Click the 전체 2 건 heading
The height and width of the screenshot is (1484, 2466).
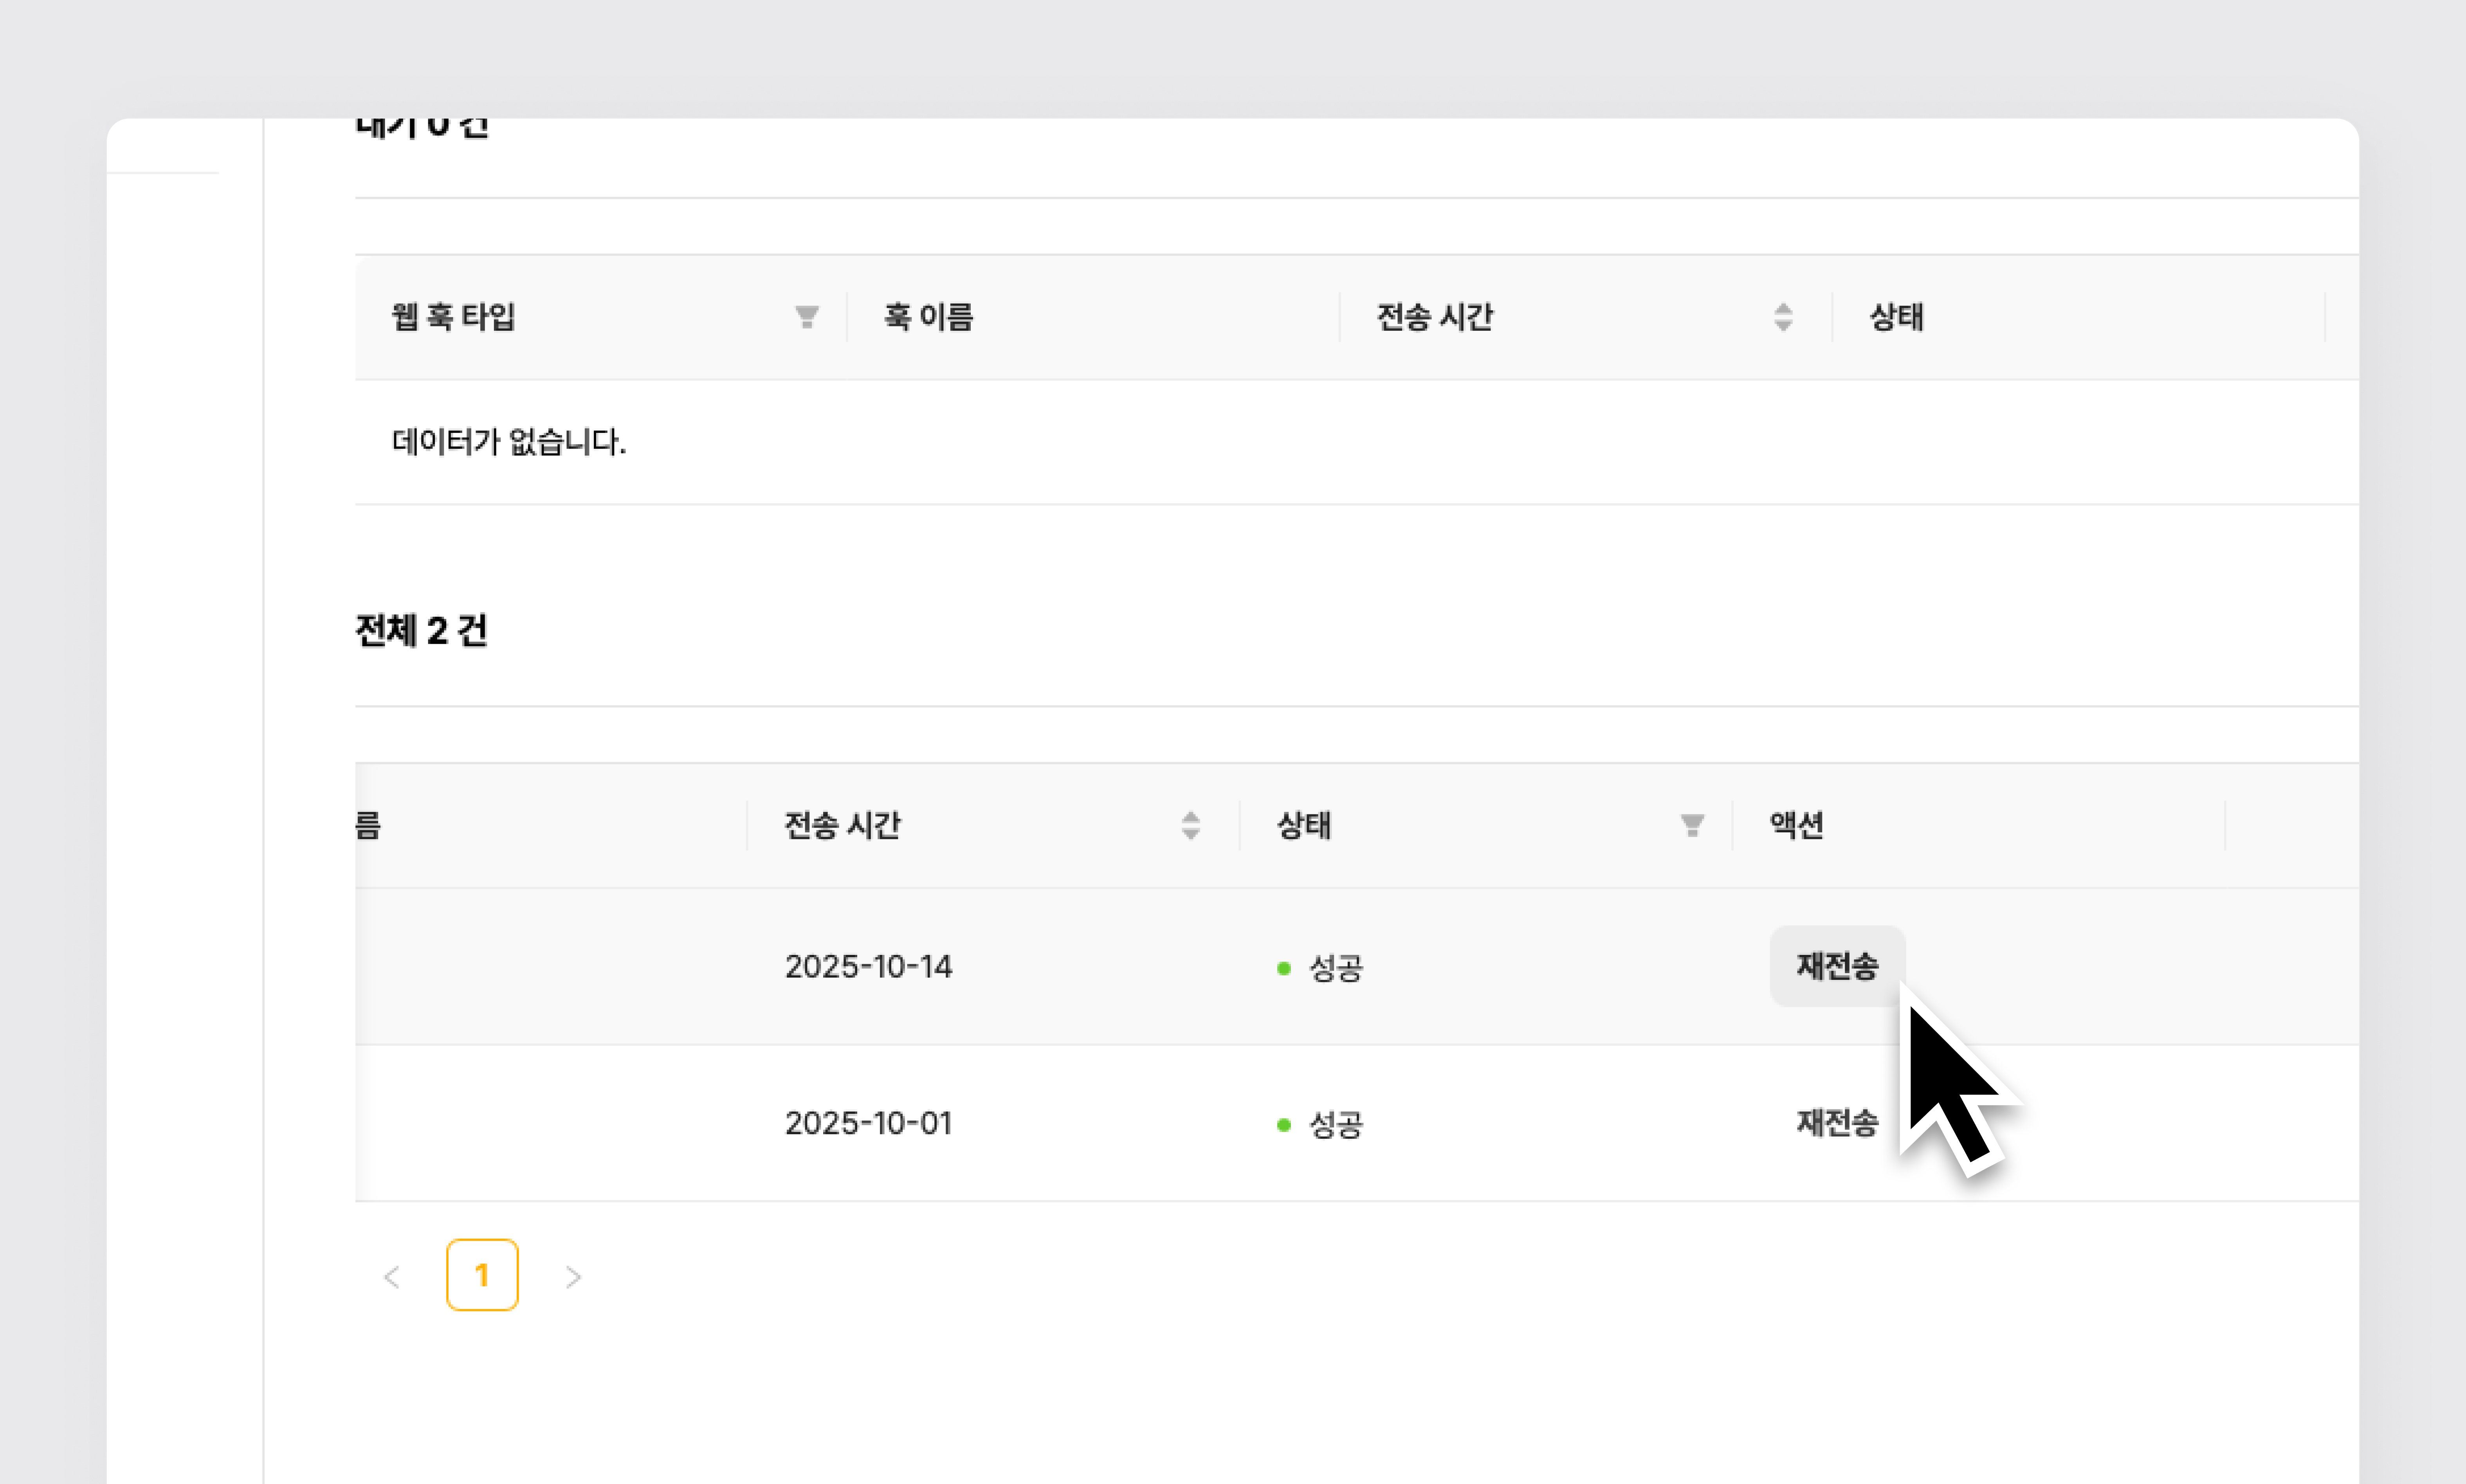coord(421,631)
